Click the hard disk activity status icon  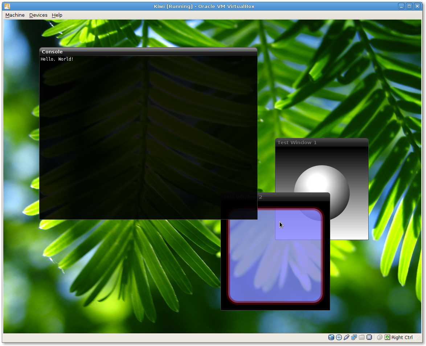[x=331, y=337]
